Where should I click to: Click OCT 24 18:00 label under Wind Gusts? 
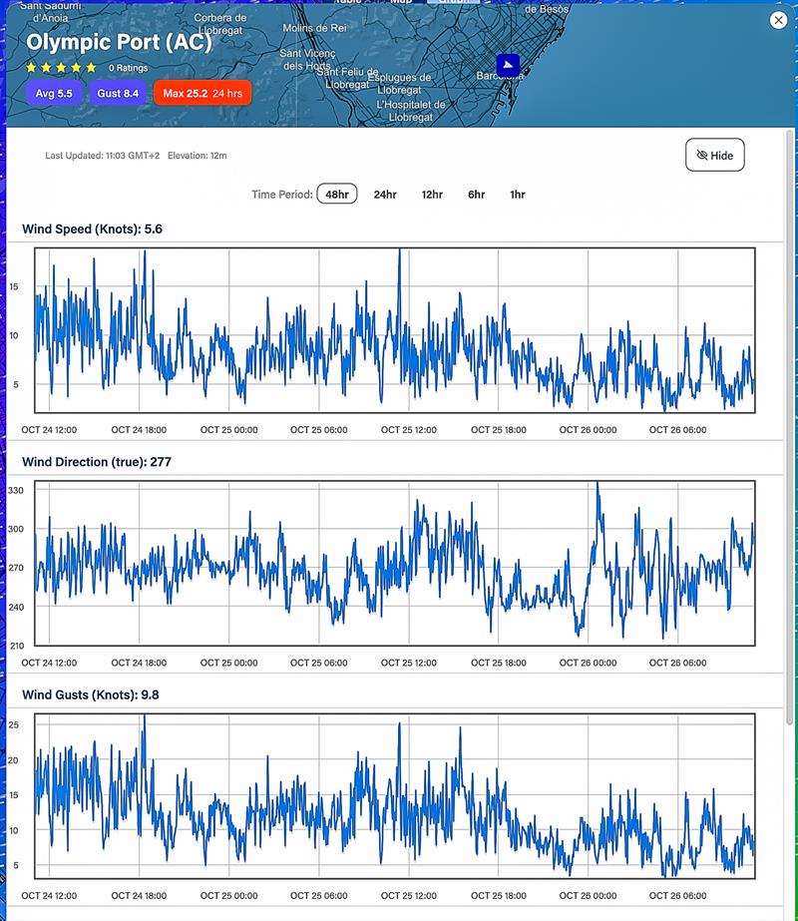(139, 896)
